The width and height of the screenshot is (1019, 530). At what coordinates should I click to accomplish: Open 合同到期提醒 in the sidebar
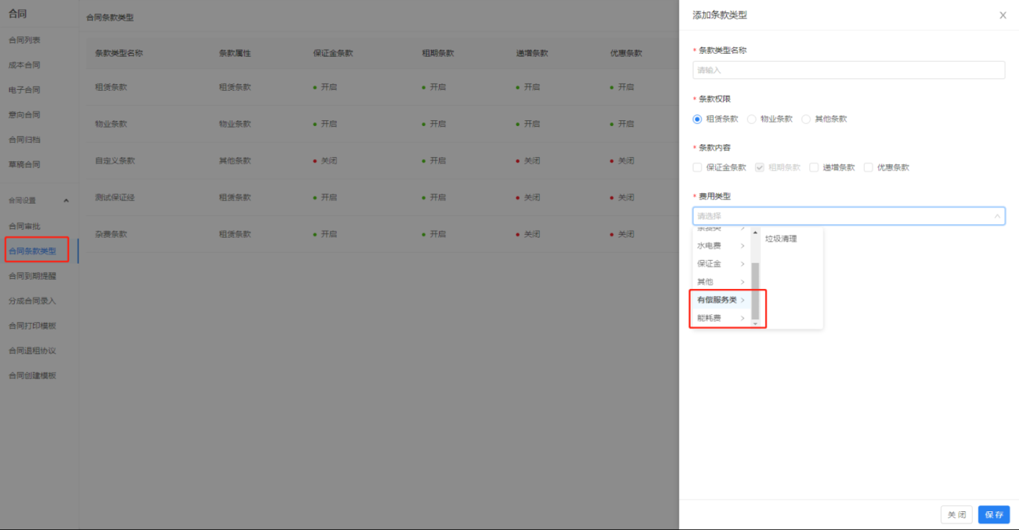pyautogui.click(x=32, y=277)
